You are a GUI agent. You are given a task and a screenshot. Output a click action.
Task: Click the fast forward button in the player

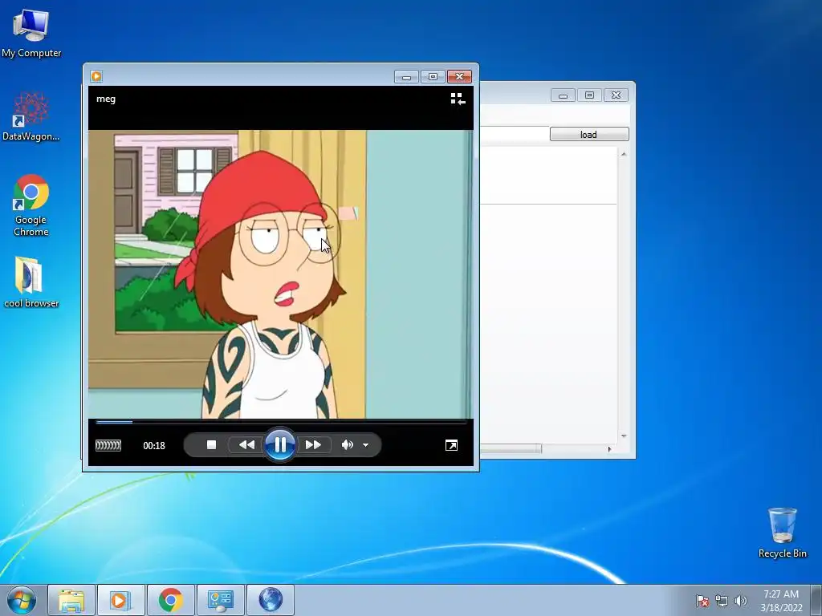[314, 444]
